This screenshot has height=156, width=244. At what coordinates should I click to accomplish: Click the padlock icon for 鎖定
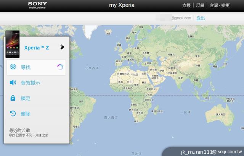coord(13,98)
